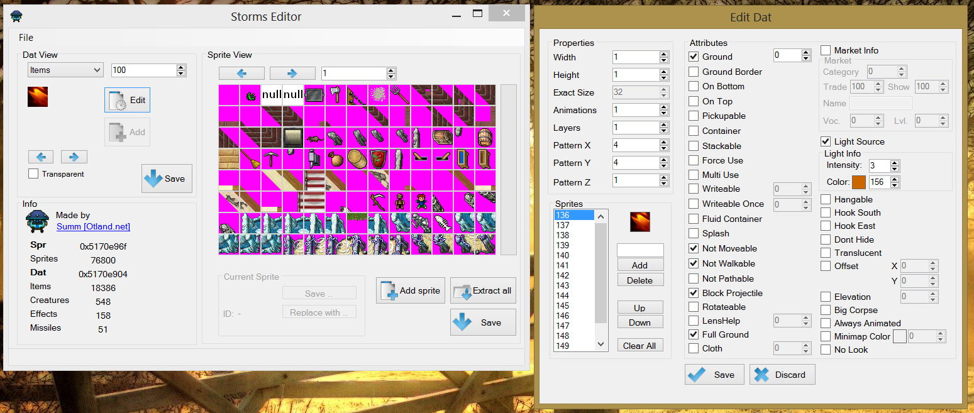Viewport: 974px width, 413px height.
Task: Click the Sprites list scrollbar down arrow
Action: (601, 344)
